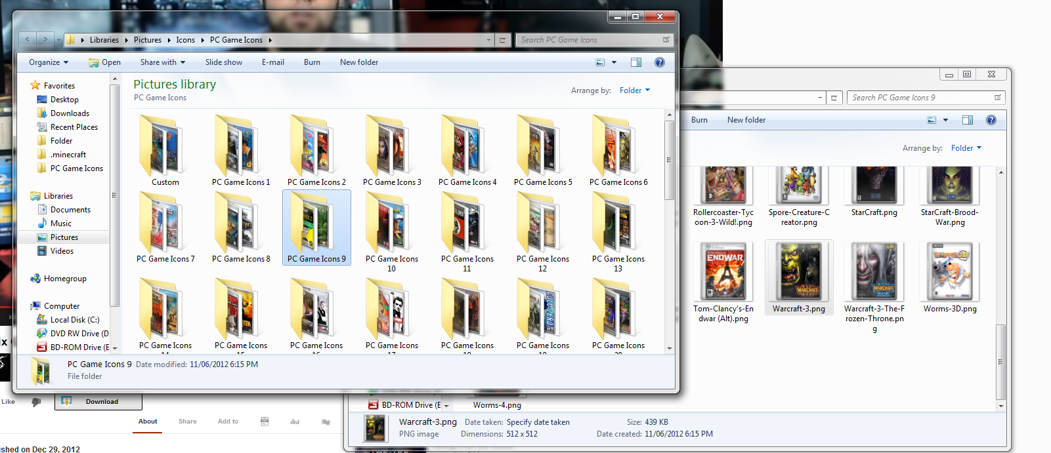
Task: Select the PC Game Icons 13 folder
Action: tap(618, 232)
